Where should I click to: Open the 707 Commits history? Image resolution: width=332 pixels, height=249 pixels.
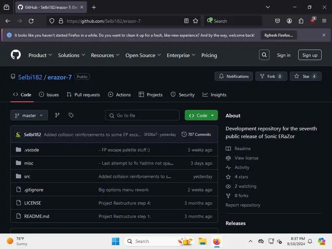click(196, 135)
